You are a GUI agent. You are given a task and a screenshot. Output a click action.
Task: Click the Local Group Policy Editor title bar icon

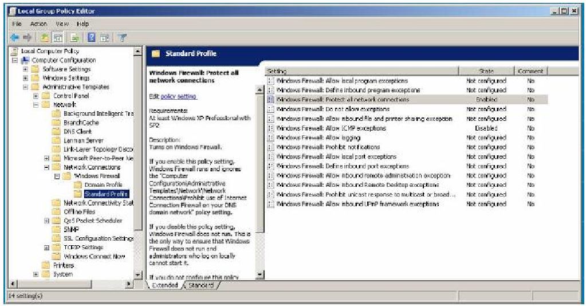coord(13,11)
